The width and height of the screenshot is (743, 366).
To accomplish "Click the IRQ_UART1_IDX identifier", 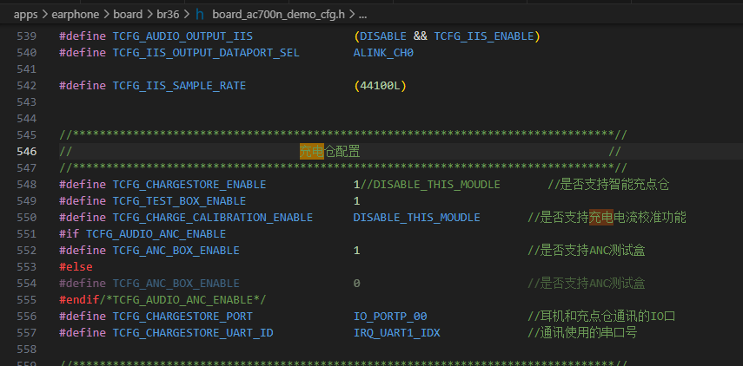I will point(396,333).
